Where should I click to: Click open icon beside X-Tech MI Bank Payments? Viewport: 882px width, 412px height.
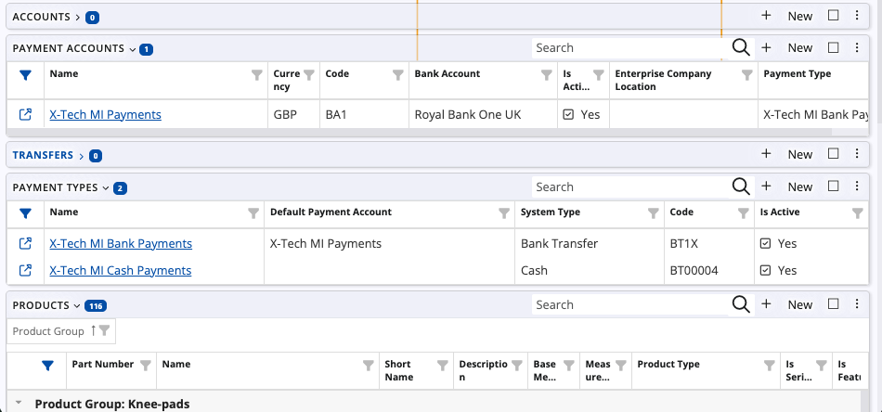[x=25, y=243]
